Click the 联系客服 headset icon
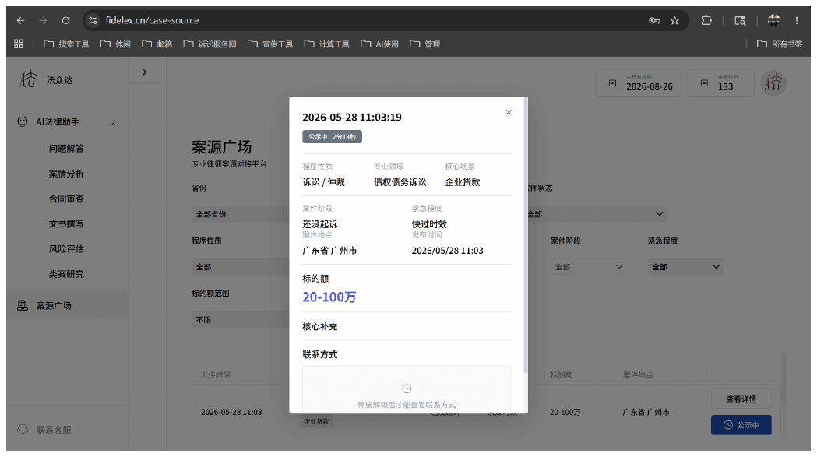Viewport: 817px width, 457px height. 23,430
